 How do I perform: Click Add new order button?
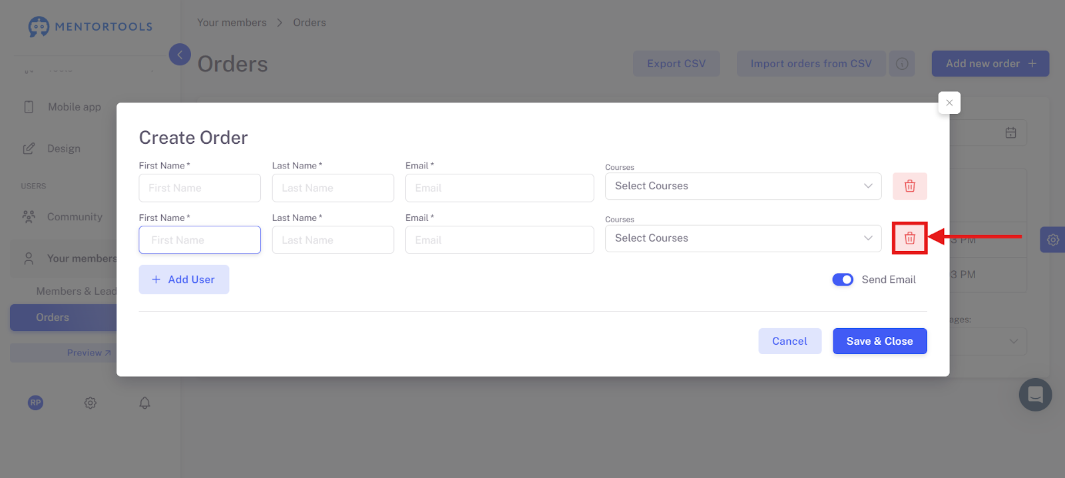[990, 63]
